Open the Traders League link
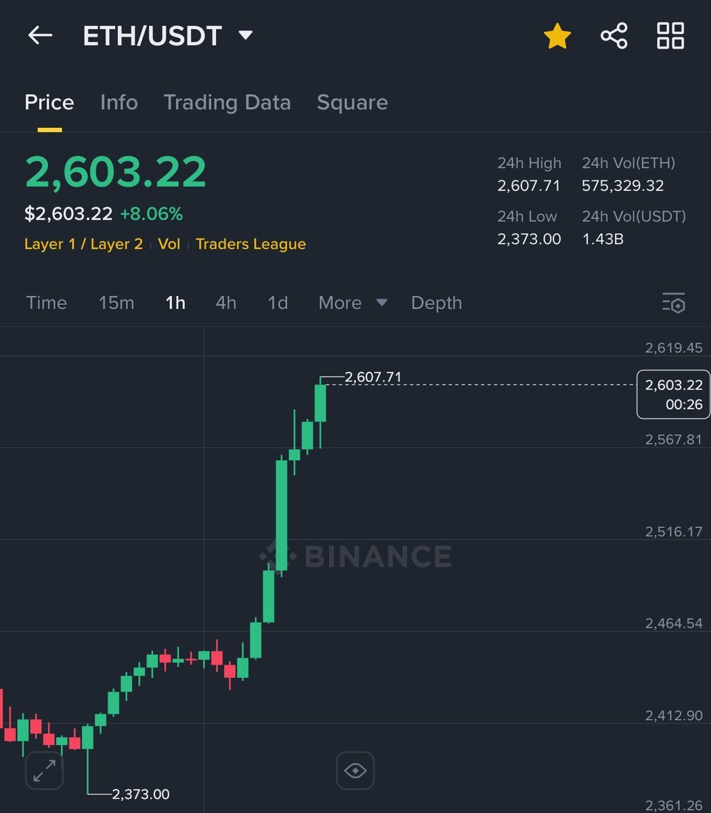This screenshot has width=711, height=813. coord(251,244)
